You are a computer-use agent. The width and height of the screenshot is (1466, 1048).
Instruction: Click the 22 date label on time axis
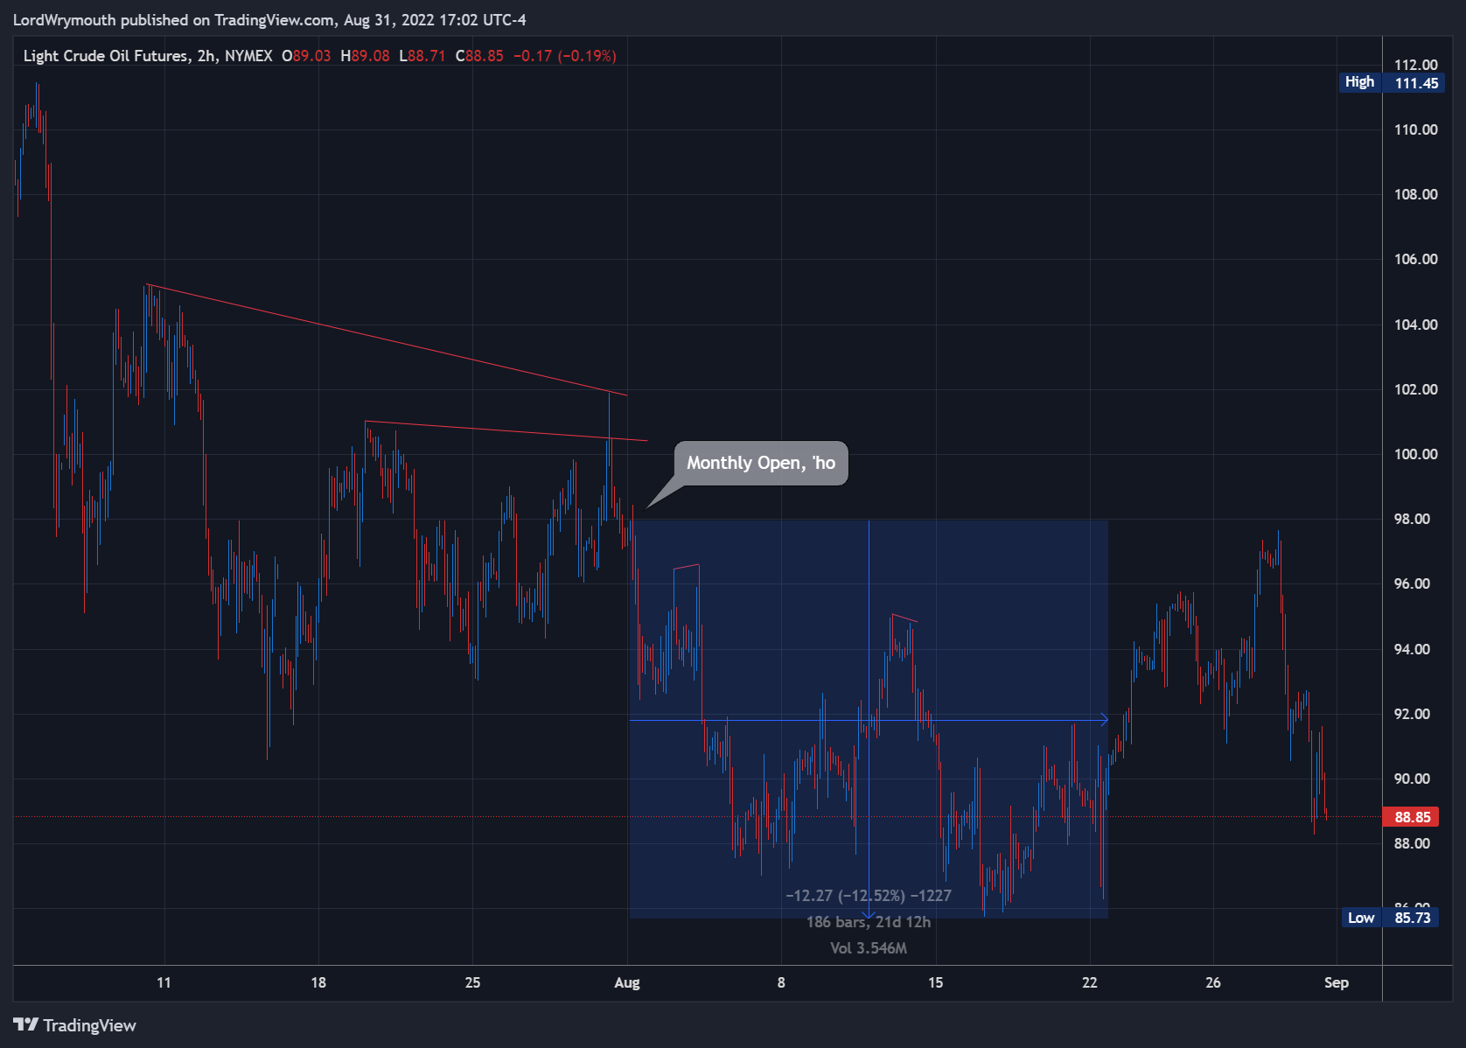pos(1090,982)
